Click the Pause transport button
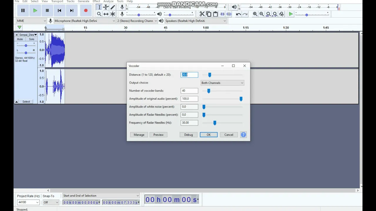Screen dimensions: 376x211 [x=23, y=11]
